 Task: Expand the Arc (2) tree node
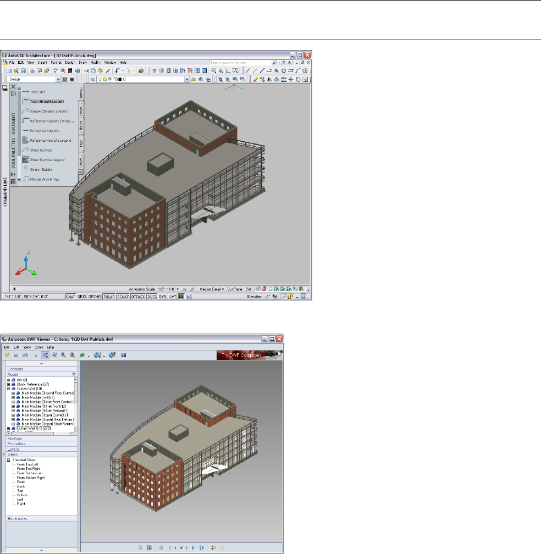click(x=8, y=380)
